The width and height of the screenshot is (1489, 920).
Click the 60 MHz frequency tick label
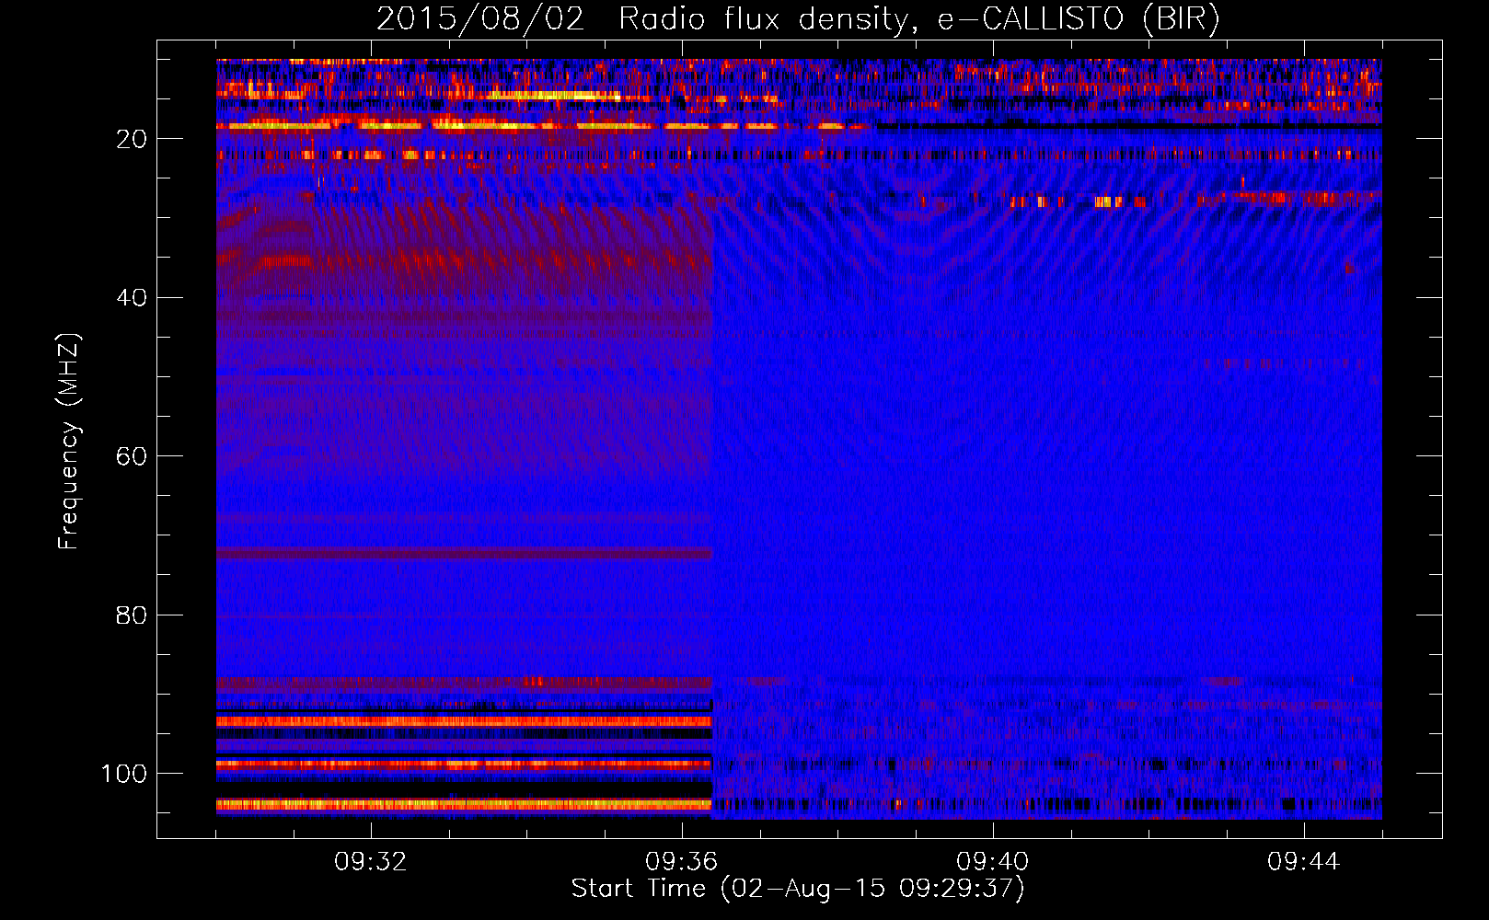tap(132, 457)
